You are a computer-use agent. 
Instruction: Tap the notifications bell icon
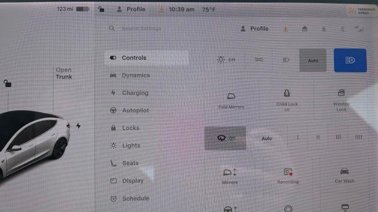click(324, 29)
